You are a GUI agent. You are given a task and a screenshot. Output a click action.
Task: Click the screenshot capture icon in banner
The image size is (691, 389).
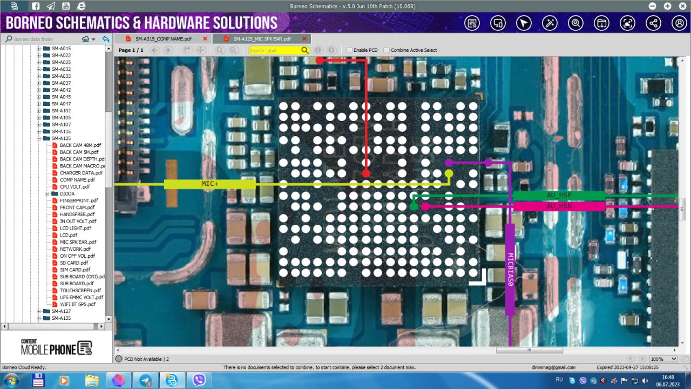click(627, 23)
